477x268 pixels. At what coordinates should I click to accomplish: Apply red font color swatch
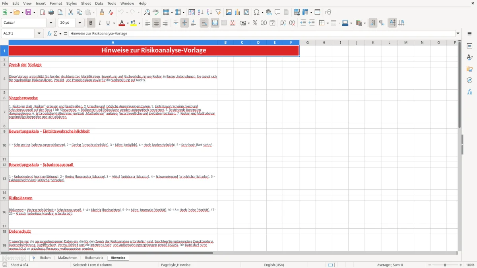[x=122, y=23]
